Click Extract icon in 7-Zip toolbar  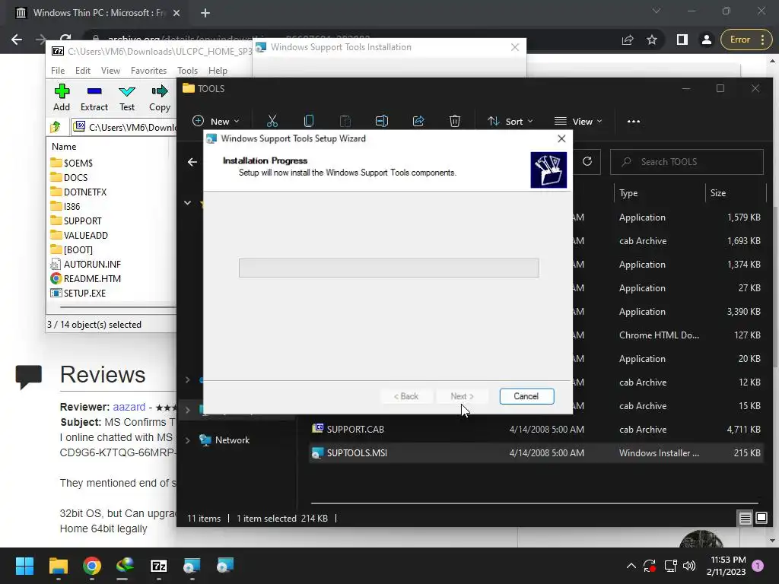pos(94,91)
